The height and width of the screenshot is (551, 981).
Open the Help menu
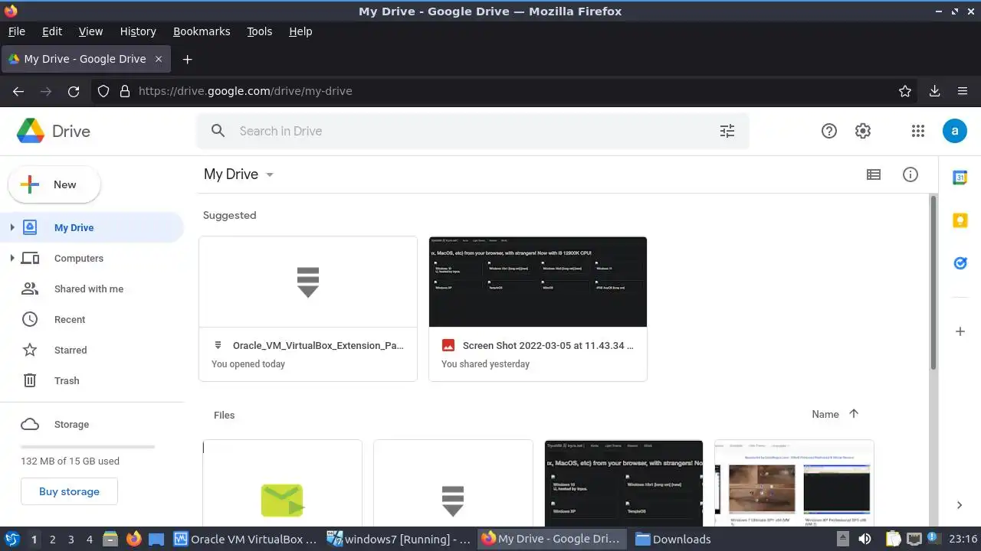pos(300,31)
